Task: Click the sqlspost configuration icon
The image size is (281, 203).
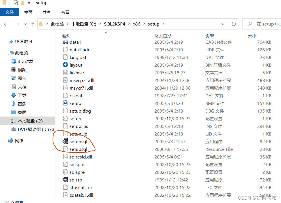Action: pos(65,164)
